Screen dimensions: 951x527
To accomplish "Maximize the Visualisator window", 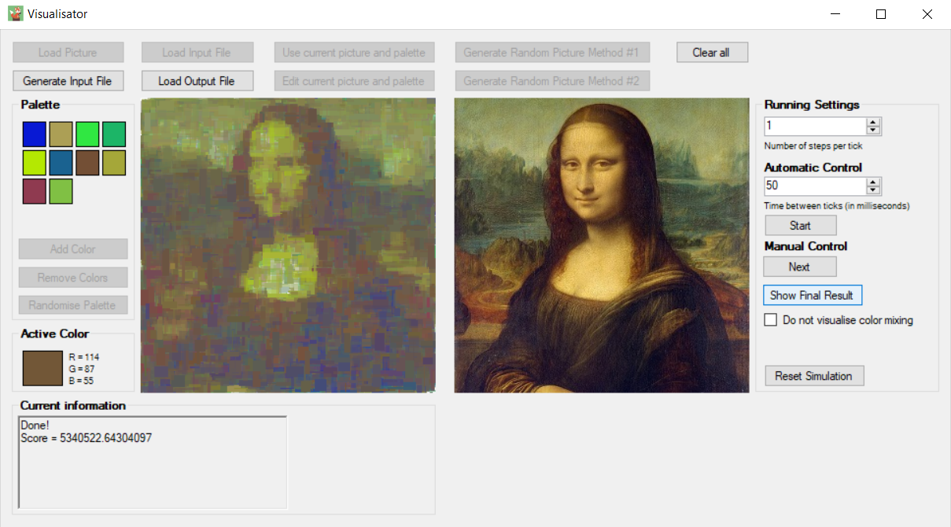I will tap(881, 14).
